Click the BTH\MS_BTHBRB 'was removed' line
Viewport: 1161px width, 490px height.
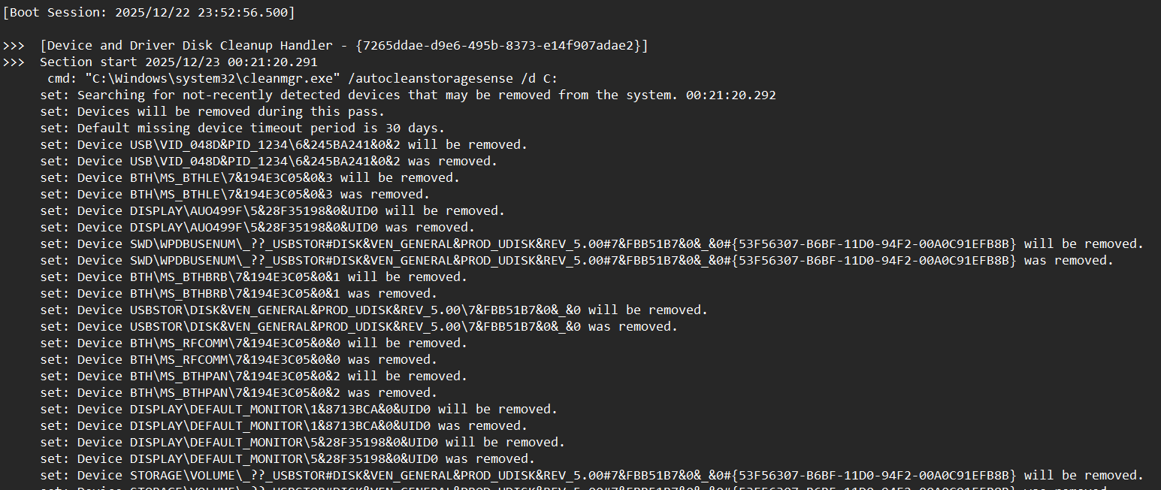coord(239,294)
